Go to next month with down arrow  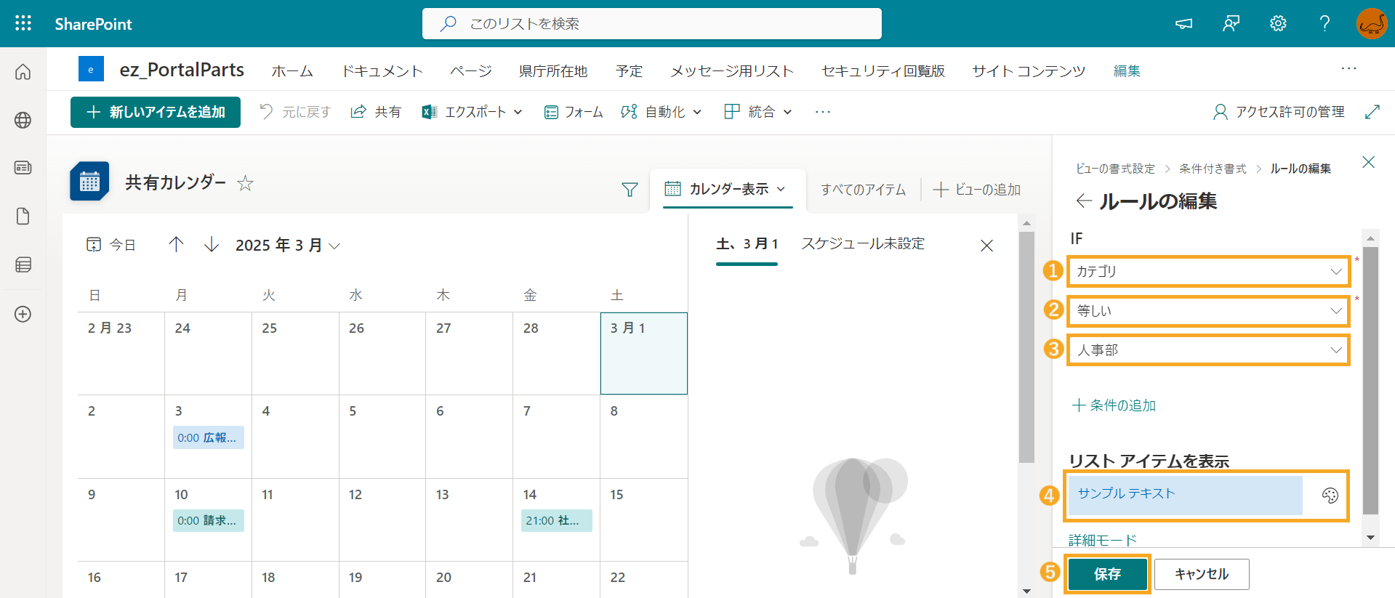(212, 244)
